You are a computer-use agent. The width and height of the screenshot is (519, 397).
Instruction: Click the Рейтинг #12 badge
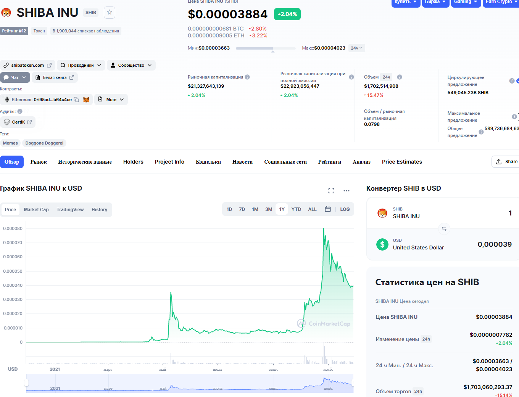tap(14, 31)
